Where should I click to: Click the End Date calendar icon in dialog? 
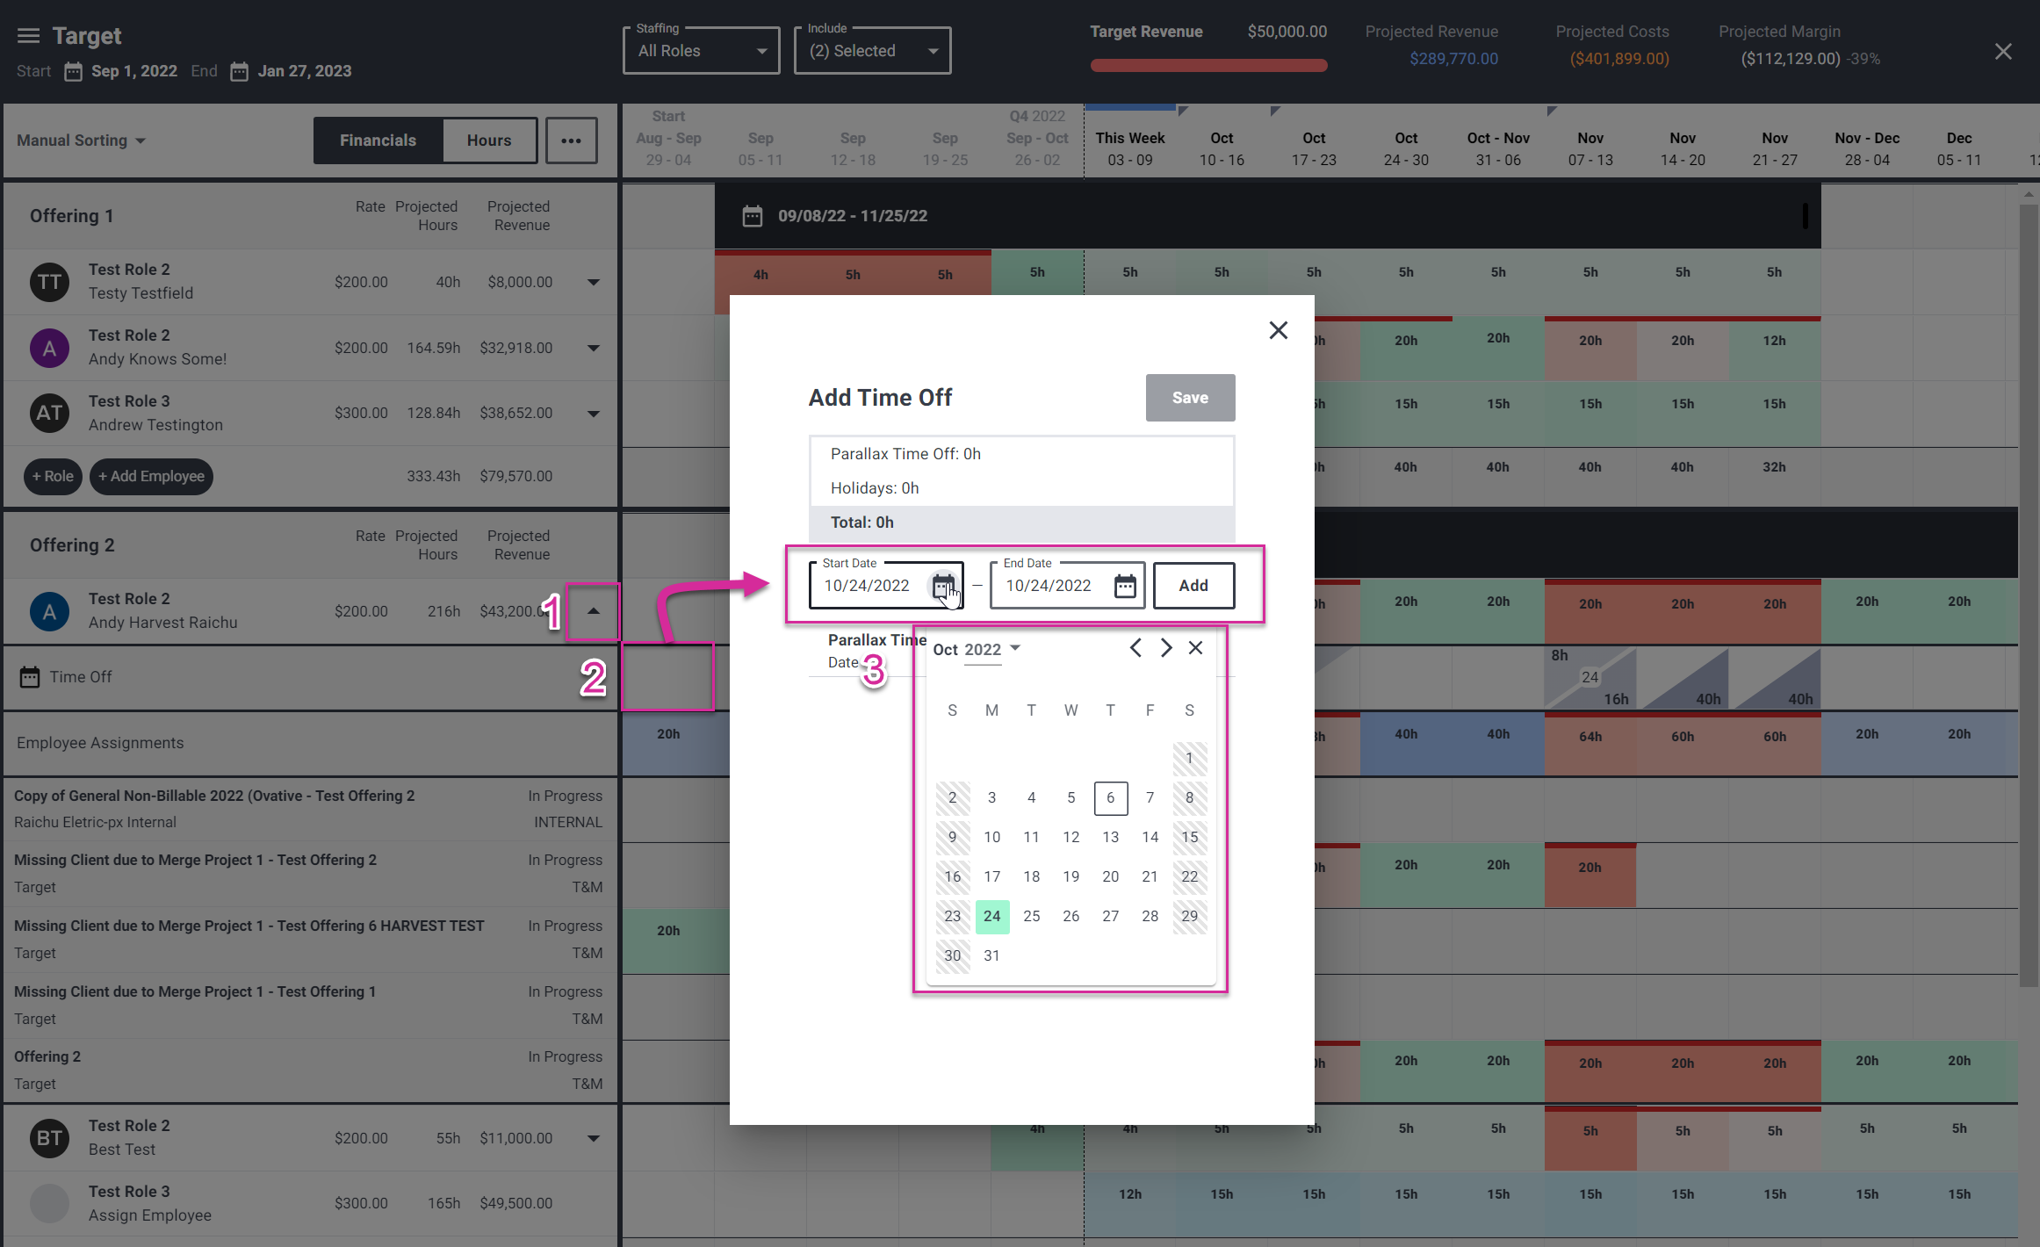click(x=1125, y=586)
